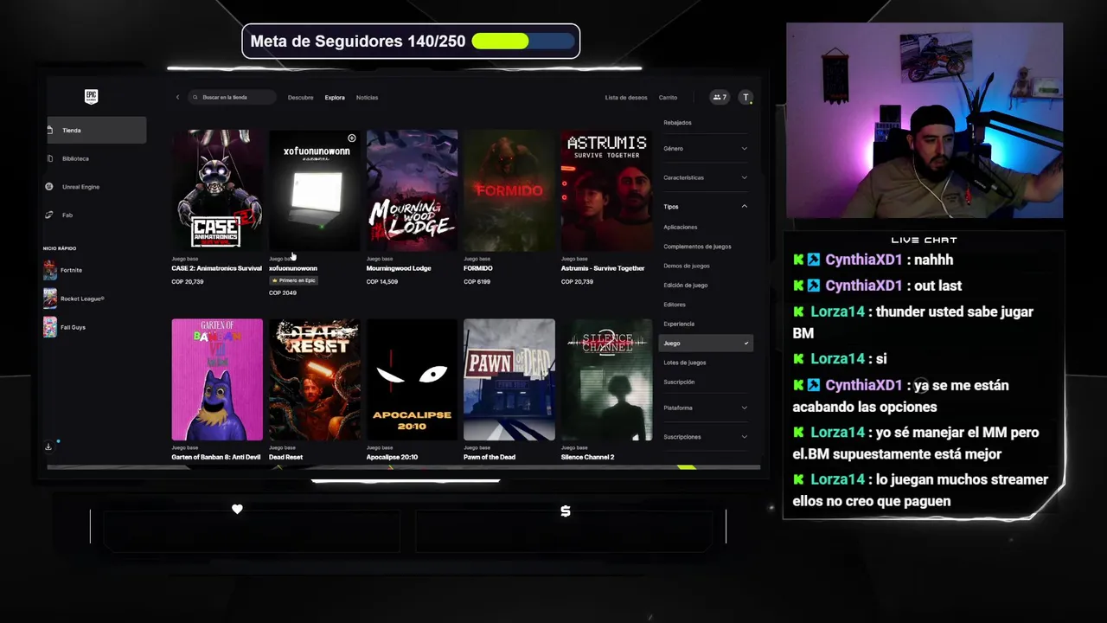
Task: Click the Fab sidebar icon
Action: point(49,215)
